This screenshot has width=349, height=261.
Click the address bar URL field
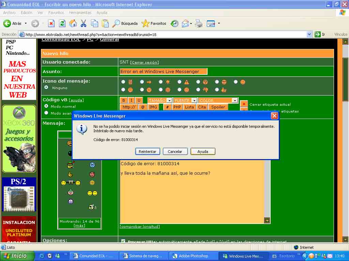(x=165, y=34)
